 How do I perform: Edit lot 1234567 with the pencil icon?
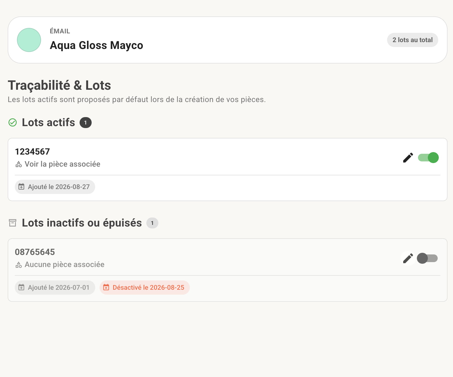[408, 158]
